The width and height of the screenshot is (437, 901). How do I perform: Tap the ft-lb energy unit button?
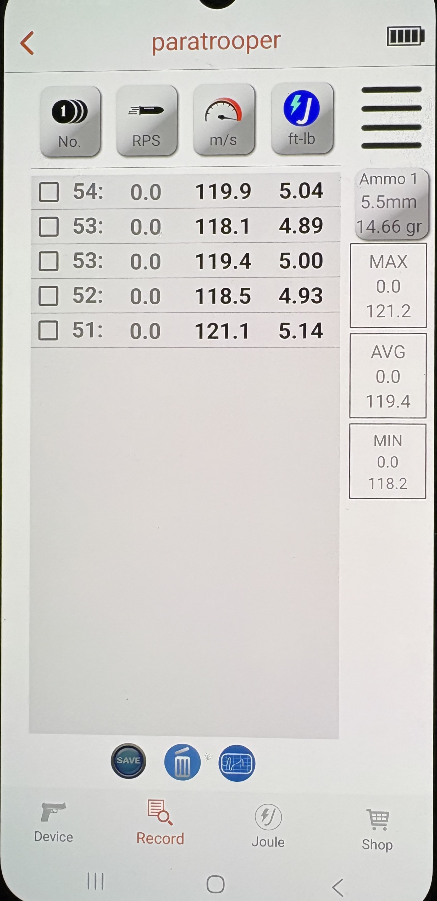(x=302, y=119)
